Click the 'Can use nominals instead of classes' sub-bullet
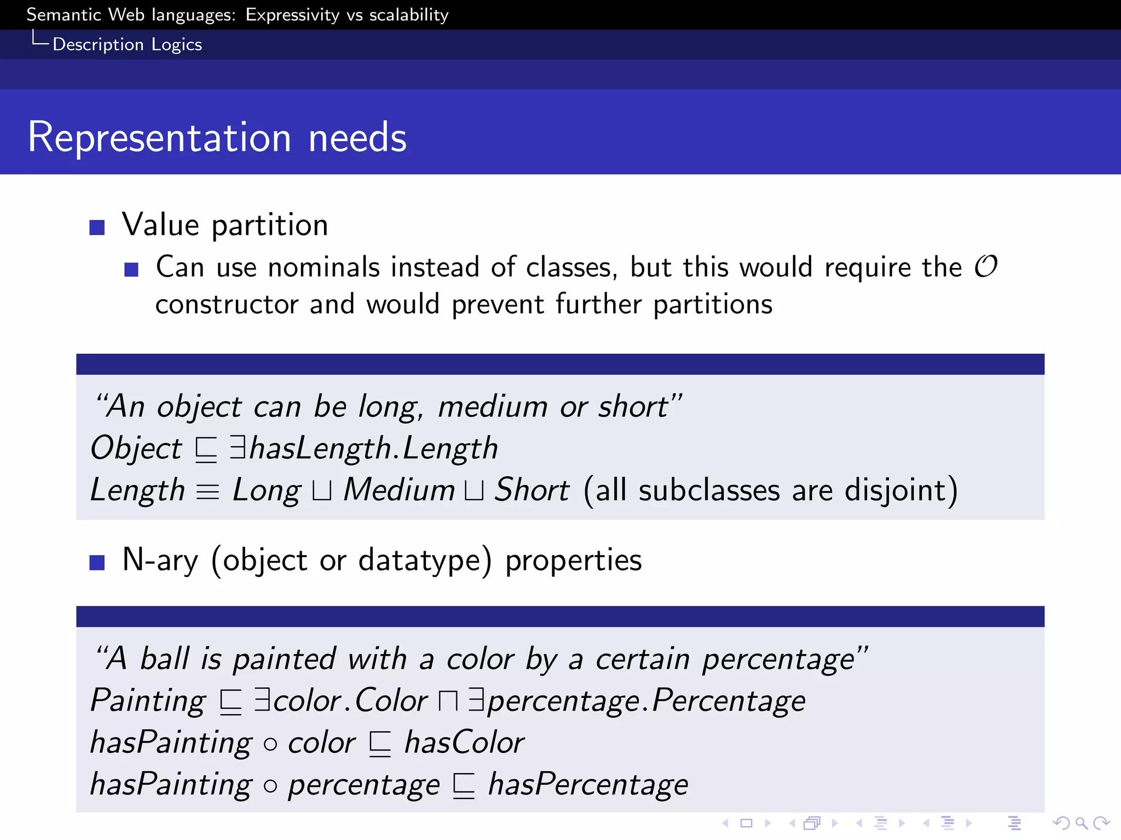Viewport: 1121px width, 840px height. pos(577,267)
